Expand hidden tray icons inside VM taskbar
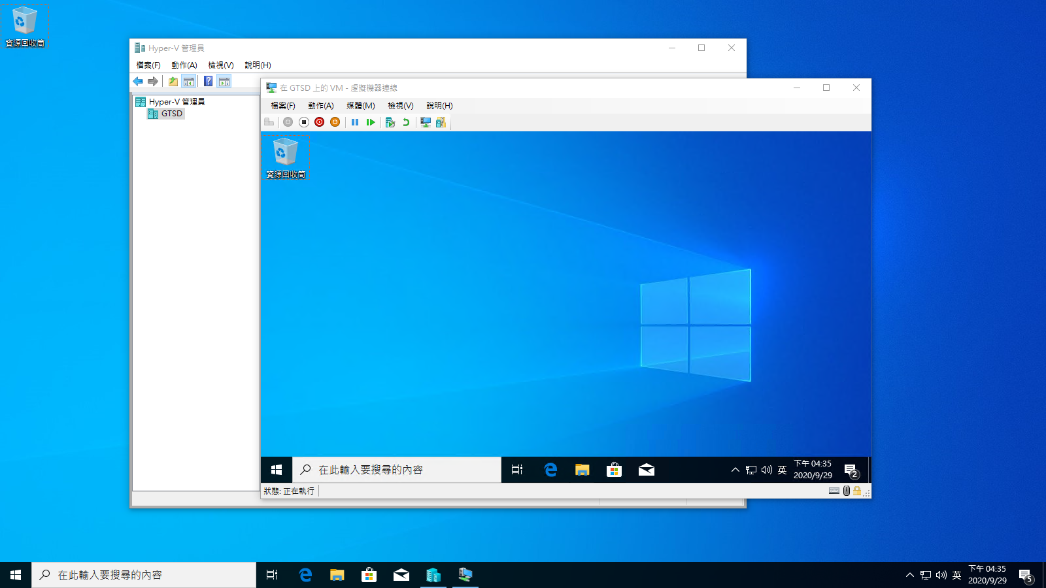This screenshot has height=588, width=1046. (x=735, y=470)
